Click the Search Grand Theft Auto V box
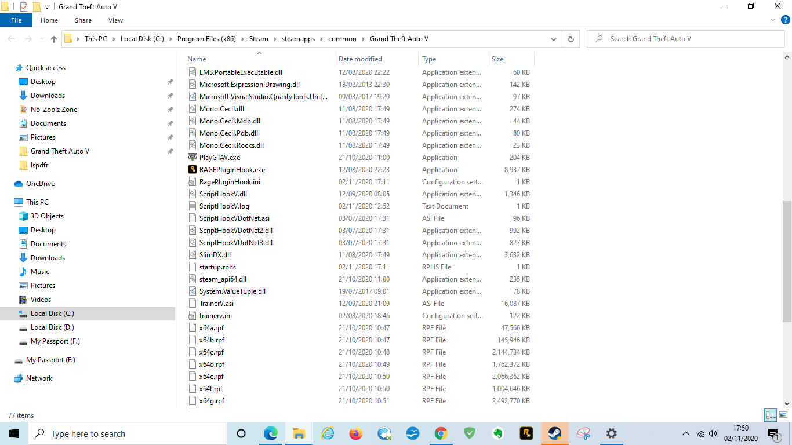The image size is (792, 445). point(685,39)
